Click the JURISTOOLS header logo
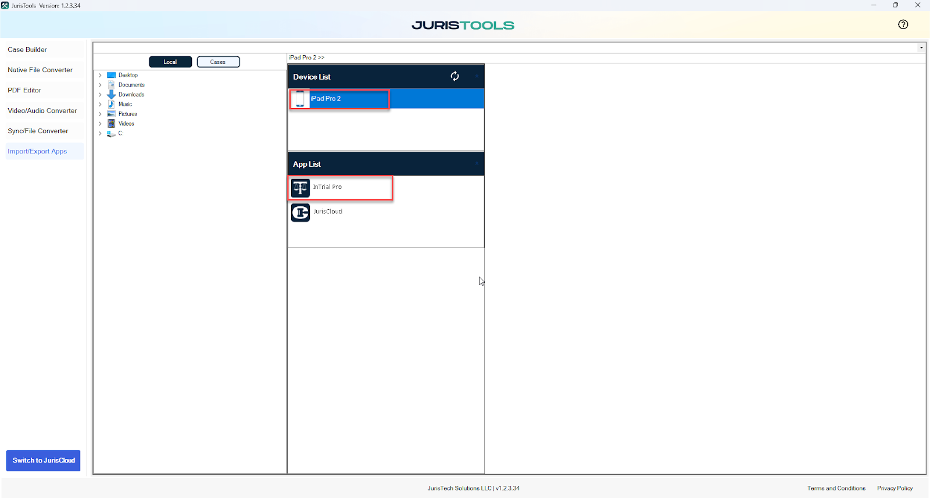This screenshot has height=498, width=930. [x=463, y=25]
